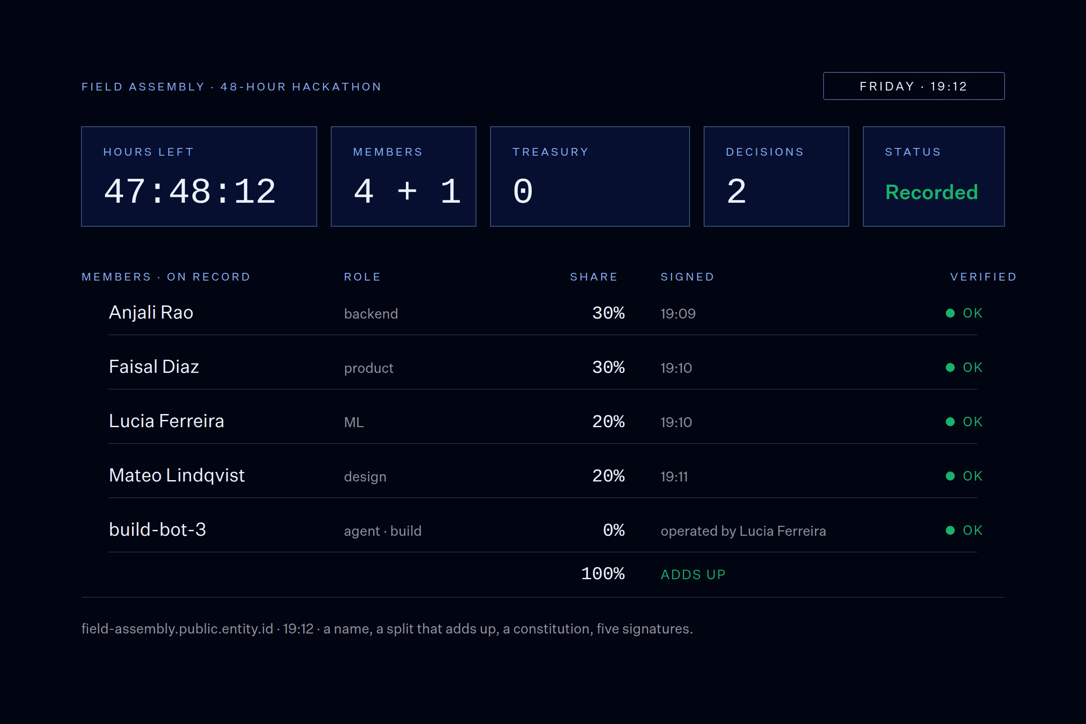Select the build-bot-3 agent row name
The image size is (1086, 724).
pyautogui.click(x=157, y=529)
